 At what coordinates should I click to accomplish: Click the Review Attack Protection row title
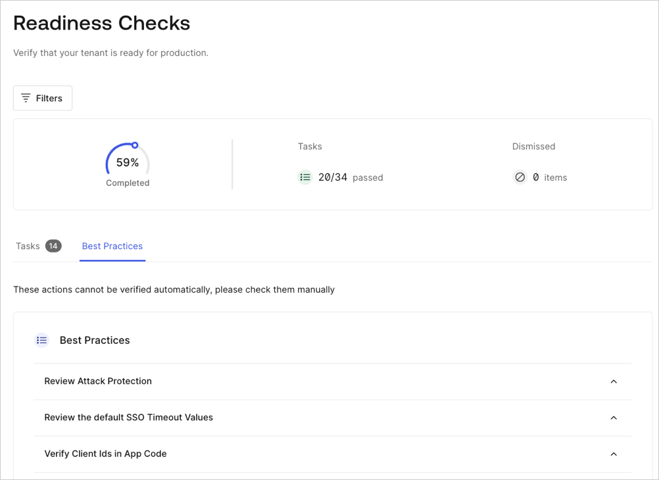pos(97,381)
